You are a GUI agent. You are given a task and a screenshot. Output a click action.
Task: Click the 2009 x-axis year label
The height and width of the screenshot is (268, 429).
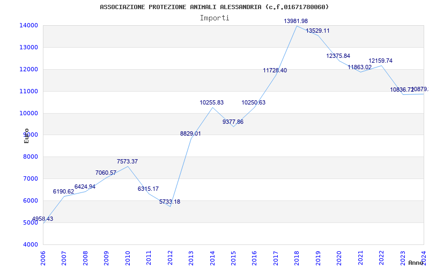pyautogui.click(x=106, y=258)
